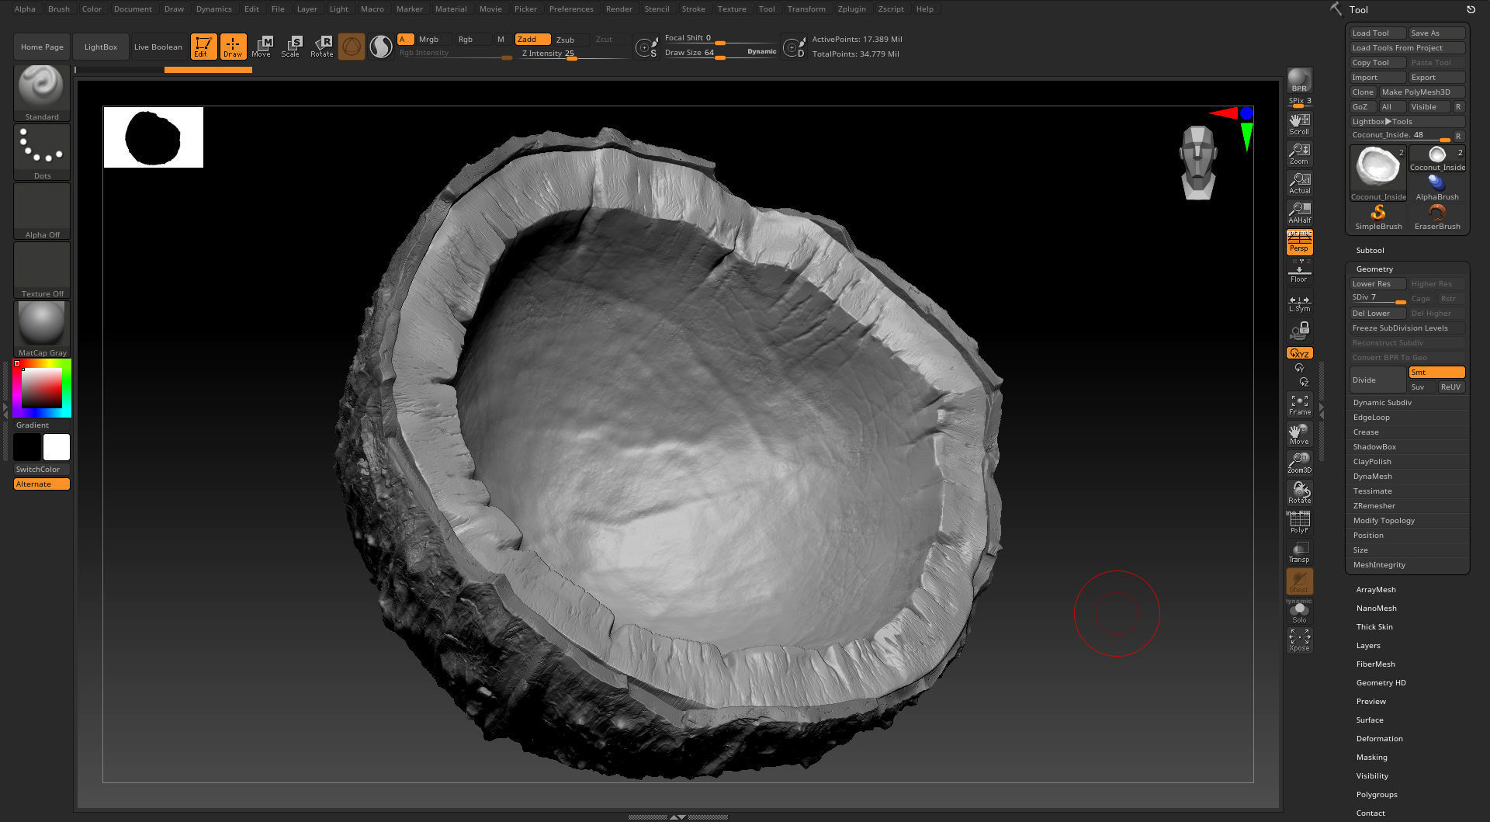Screen dimensions: 1490x822
Task: Click the Gizmo 3D sphere icon
Action: pyautogui.click(x=352, y=47)
